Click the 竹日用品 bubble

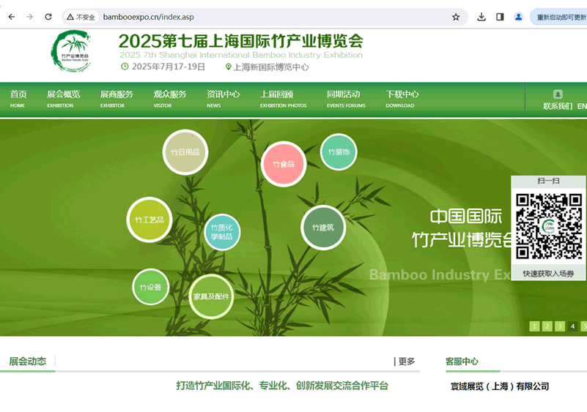pyautogui.click(x=185, y=152)
